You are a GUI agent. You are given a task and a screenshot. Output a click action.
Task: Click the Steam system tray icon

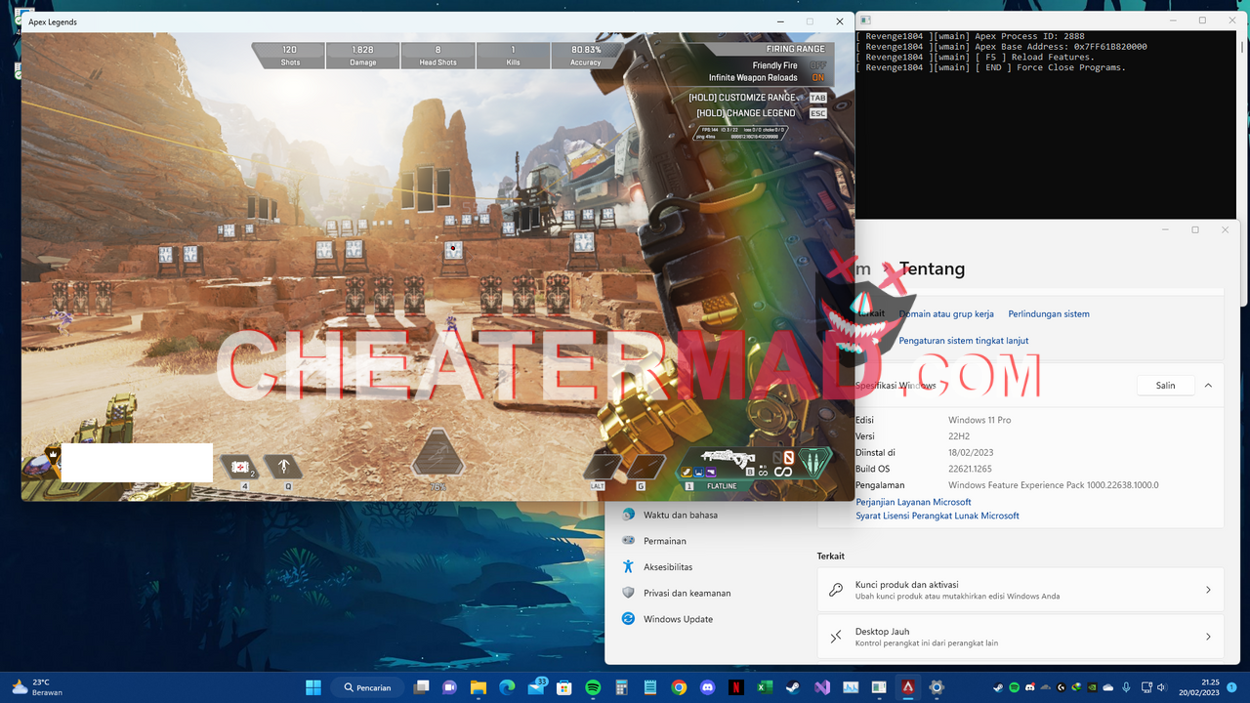[x=998, y=687]
